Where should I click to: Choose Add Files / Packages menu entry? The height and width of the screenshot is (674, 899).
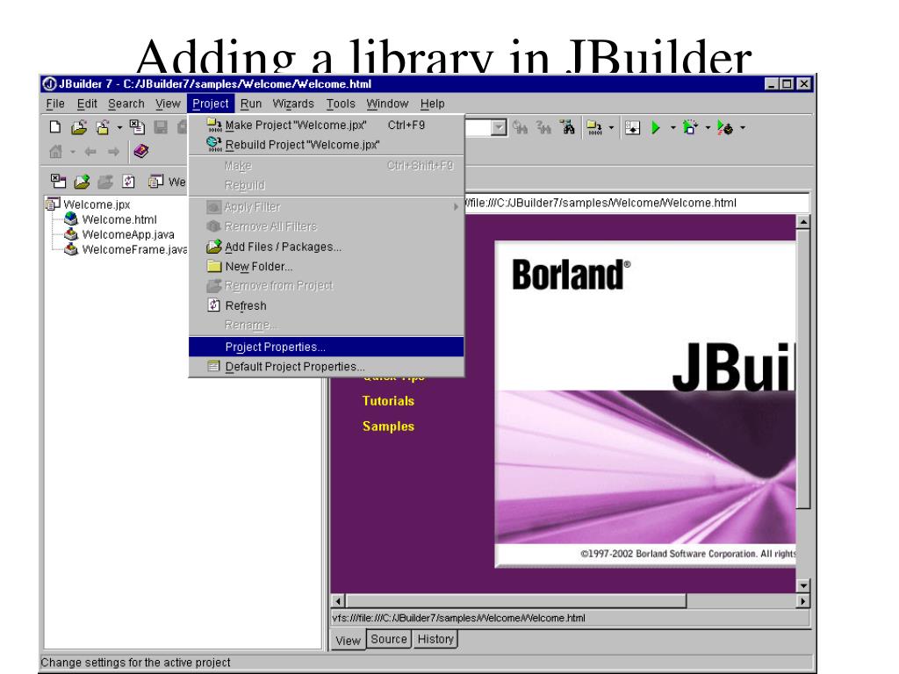(326, 247)
